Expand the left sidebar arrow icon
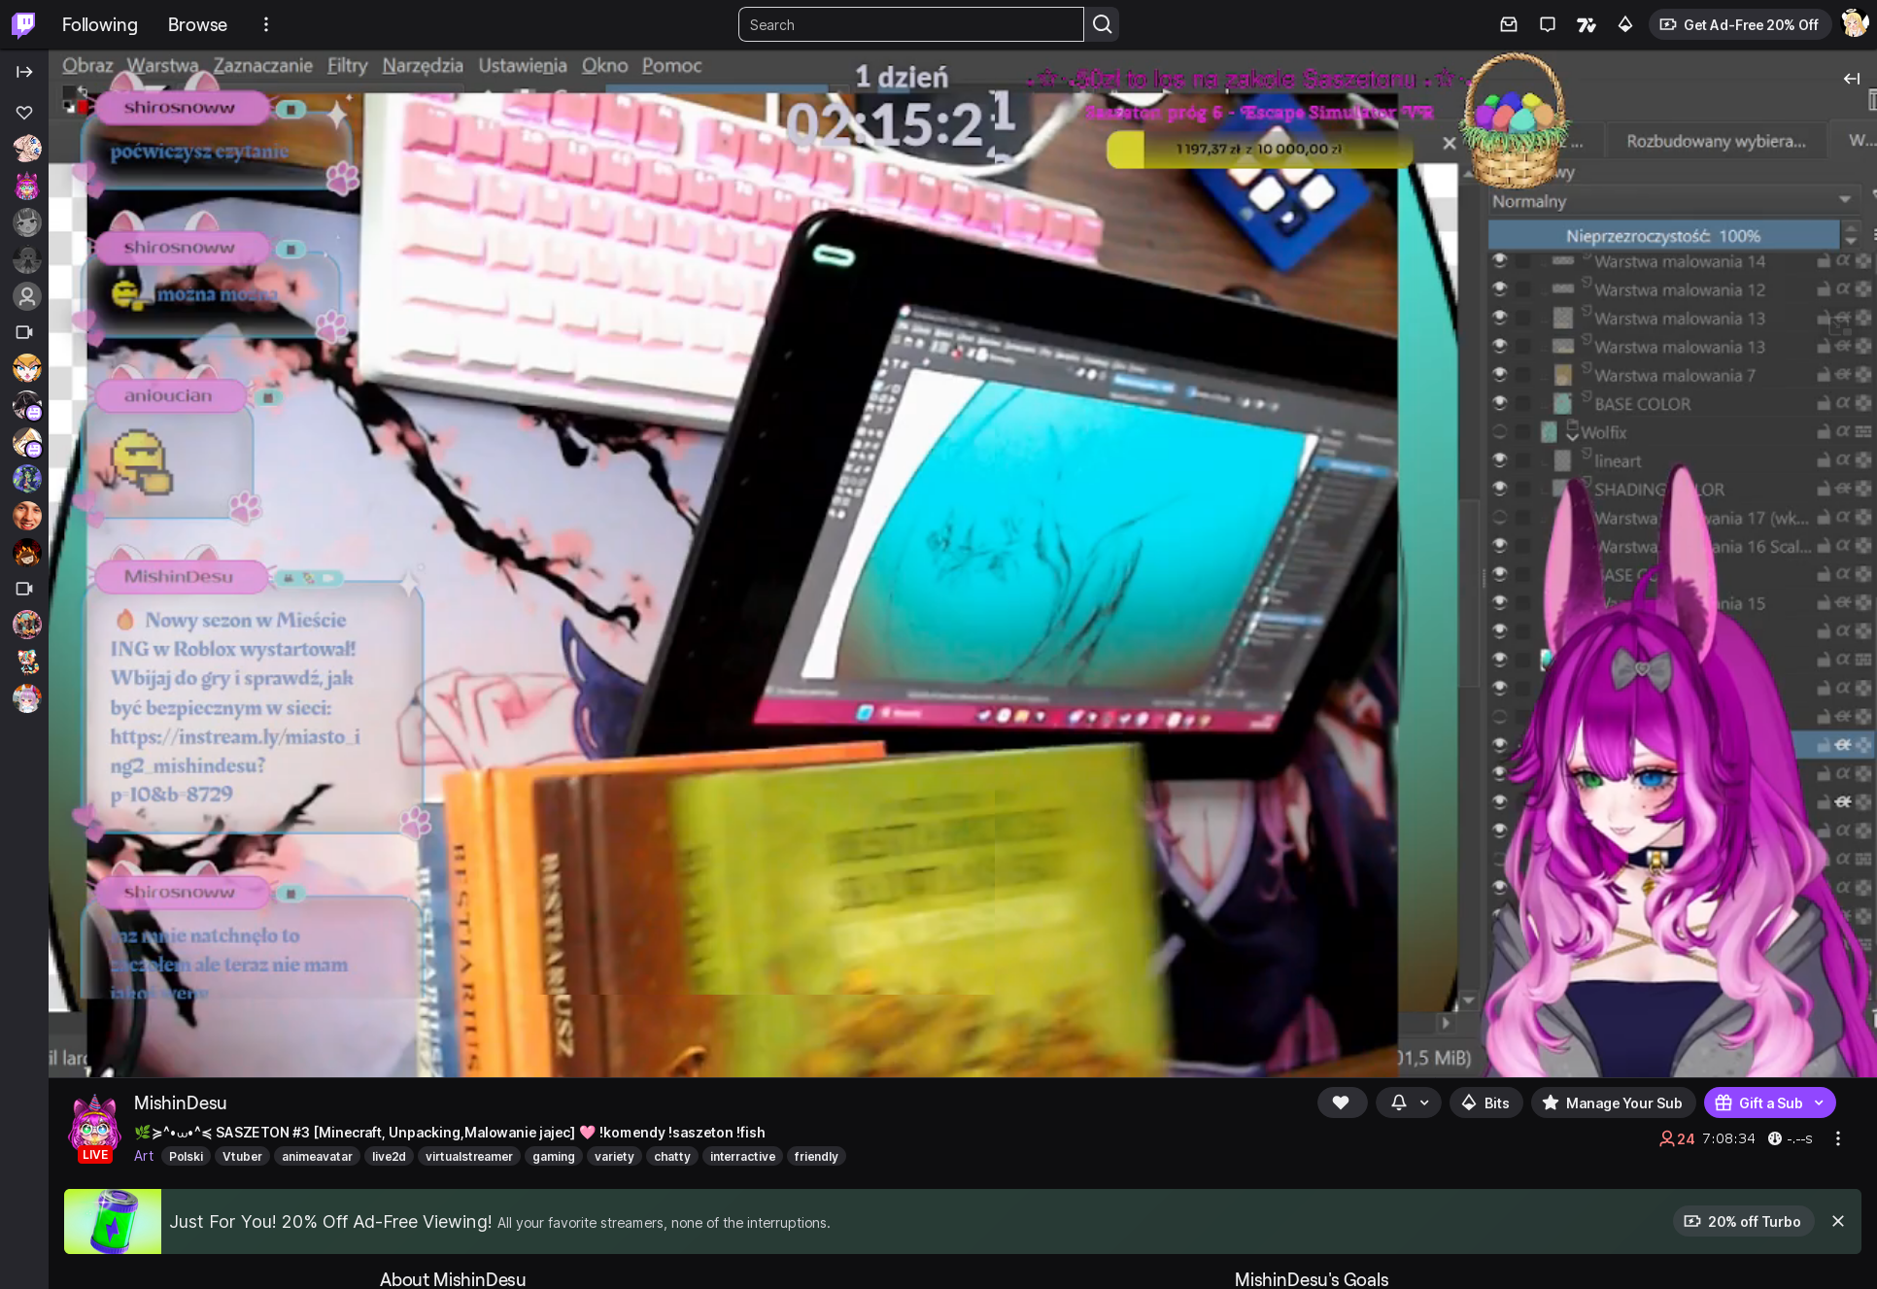 click(24, 72)
